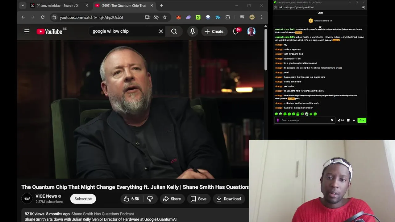Image resolution: width=395 pixels, height=222 pixels.
Task: Open skappy username on 'maori' message
Action: coord(279,72)
